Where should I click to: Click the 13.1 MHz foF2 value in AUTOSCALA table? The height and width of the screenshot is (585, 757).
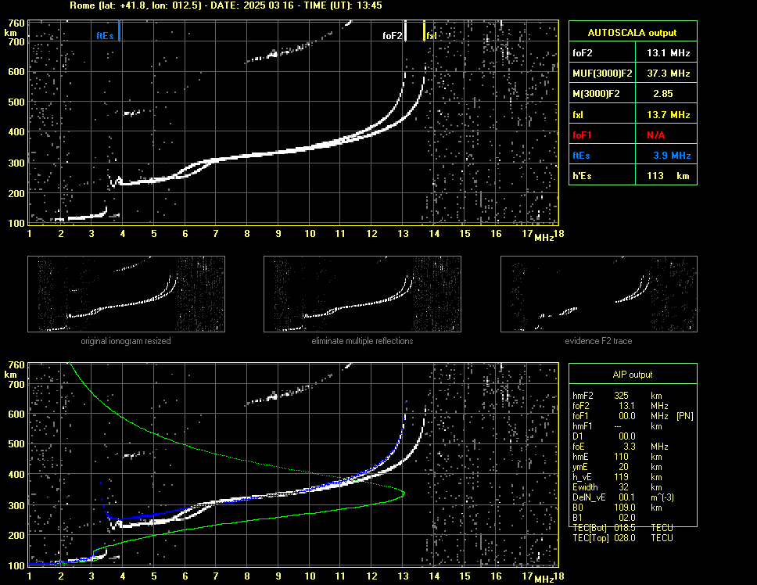(668, 53)
